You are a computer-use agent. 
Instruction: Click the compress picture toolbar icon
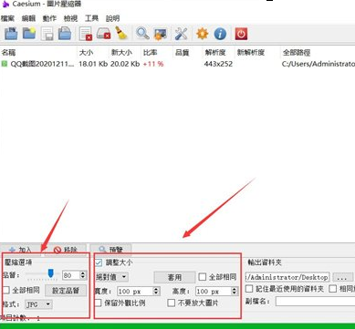coord(160,34)
